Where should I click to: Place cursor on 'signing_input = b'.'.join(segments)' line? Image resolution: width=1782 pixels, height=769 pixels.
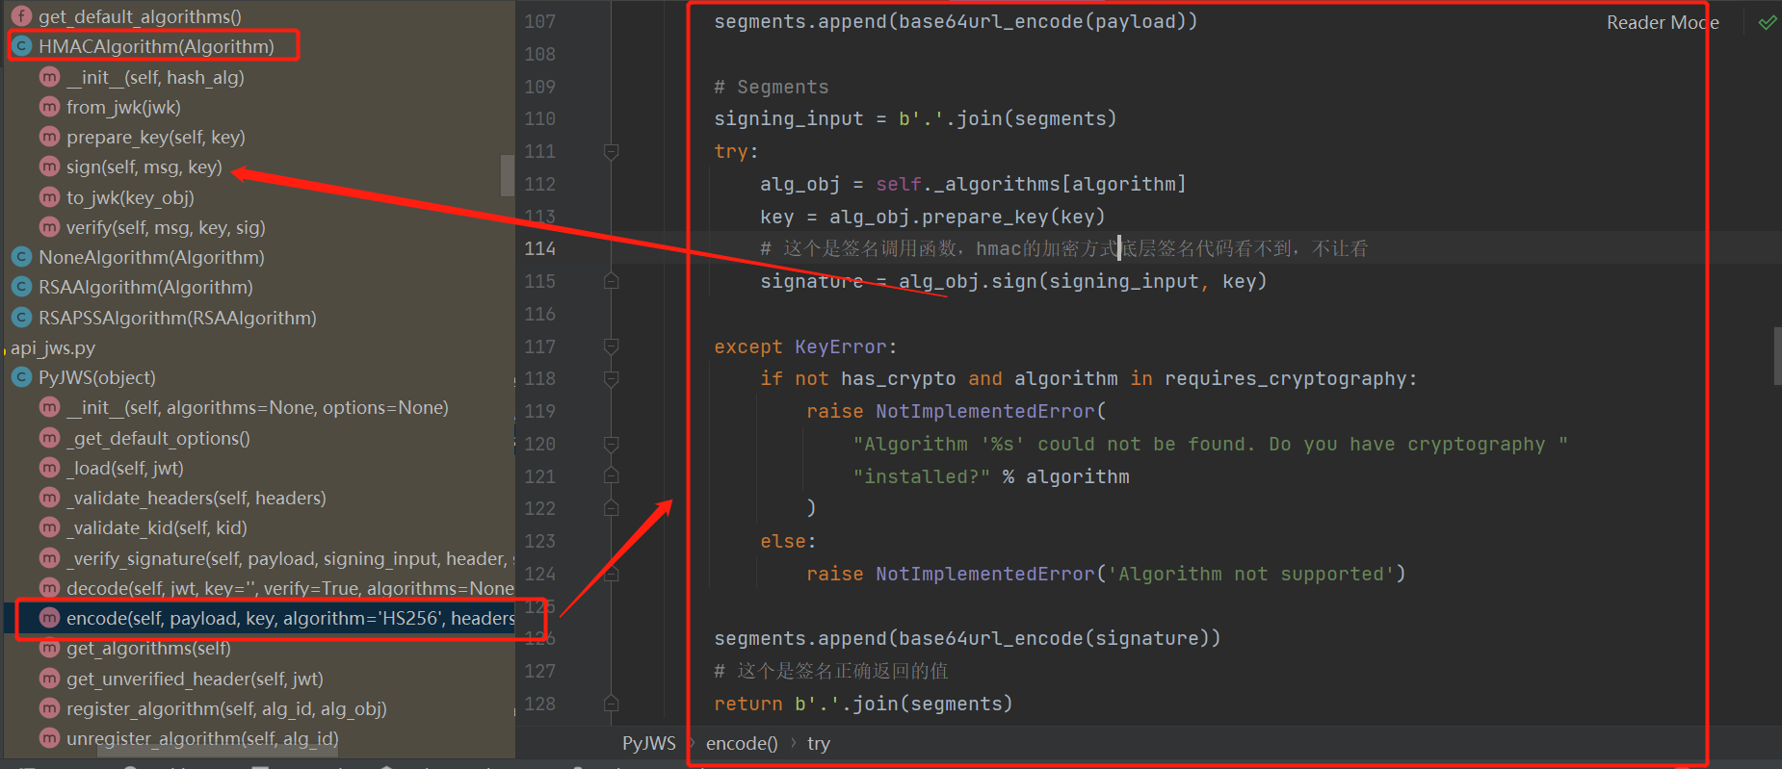[915, 118]
